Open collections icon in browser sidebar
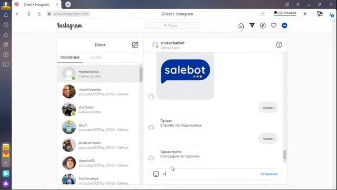Viewport: 337px width, 190px height. coord(6,44)
